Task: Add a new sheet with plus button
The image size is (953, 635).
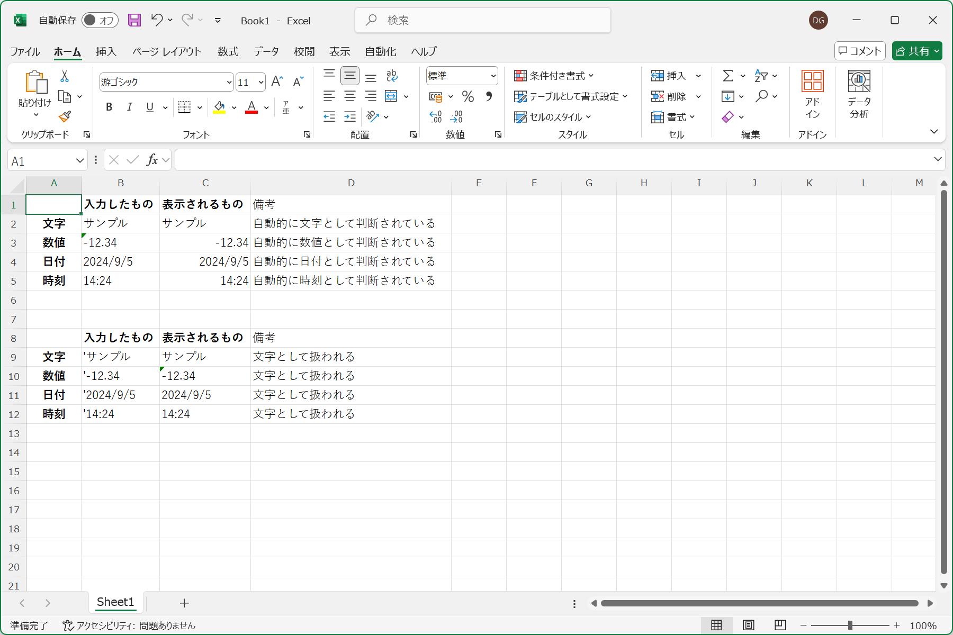Action: click(184, 603)
